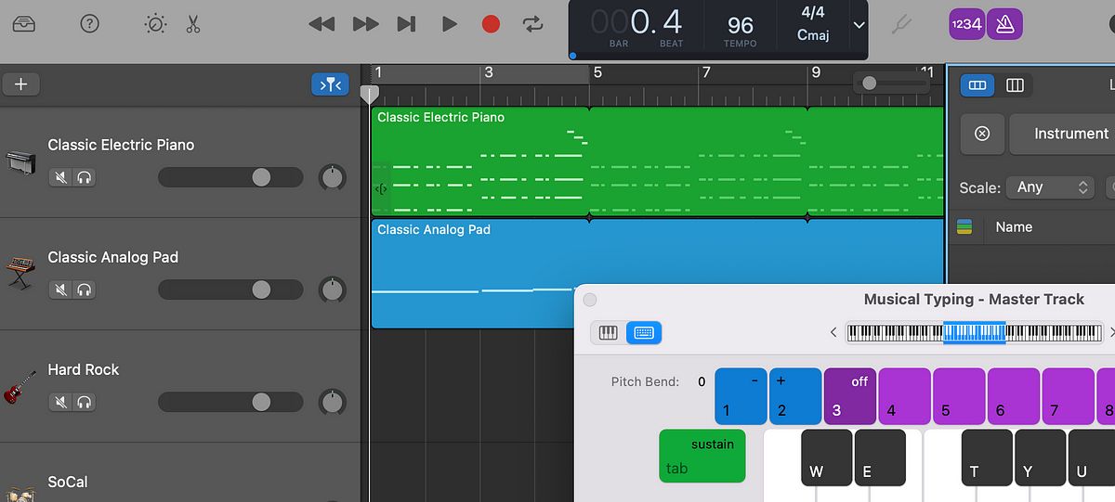The height and width of the screenshot is (502, 1115).
Task: Open Smart Controls dial icon
Action: click(x=155, y=24)
